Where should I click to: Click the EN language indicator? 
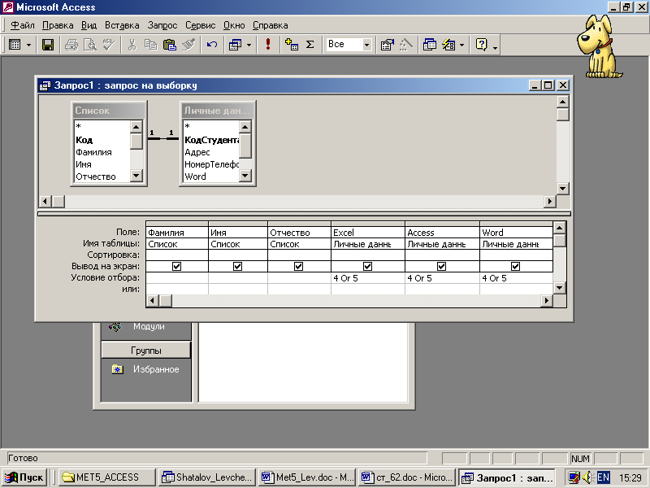click(x=603, y=477)
